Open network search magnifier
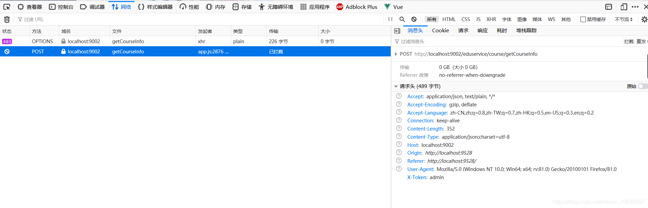This screenshot has height=208, width=648. tap(402, 19)
